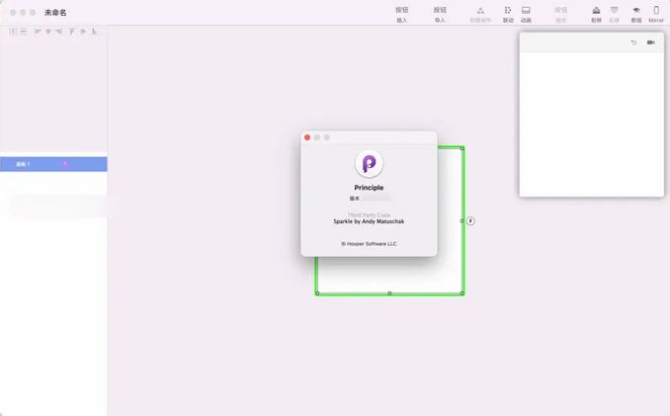Click the 未命名 window title
This screenshot has height=416, width=670.
tap(55, 13)
